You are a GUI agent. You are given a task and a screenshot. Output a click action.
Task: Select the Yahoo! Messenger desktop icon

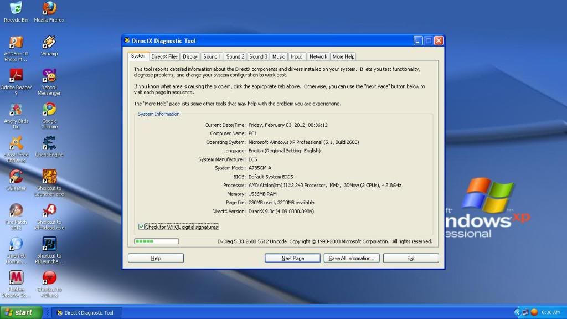49,82
